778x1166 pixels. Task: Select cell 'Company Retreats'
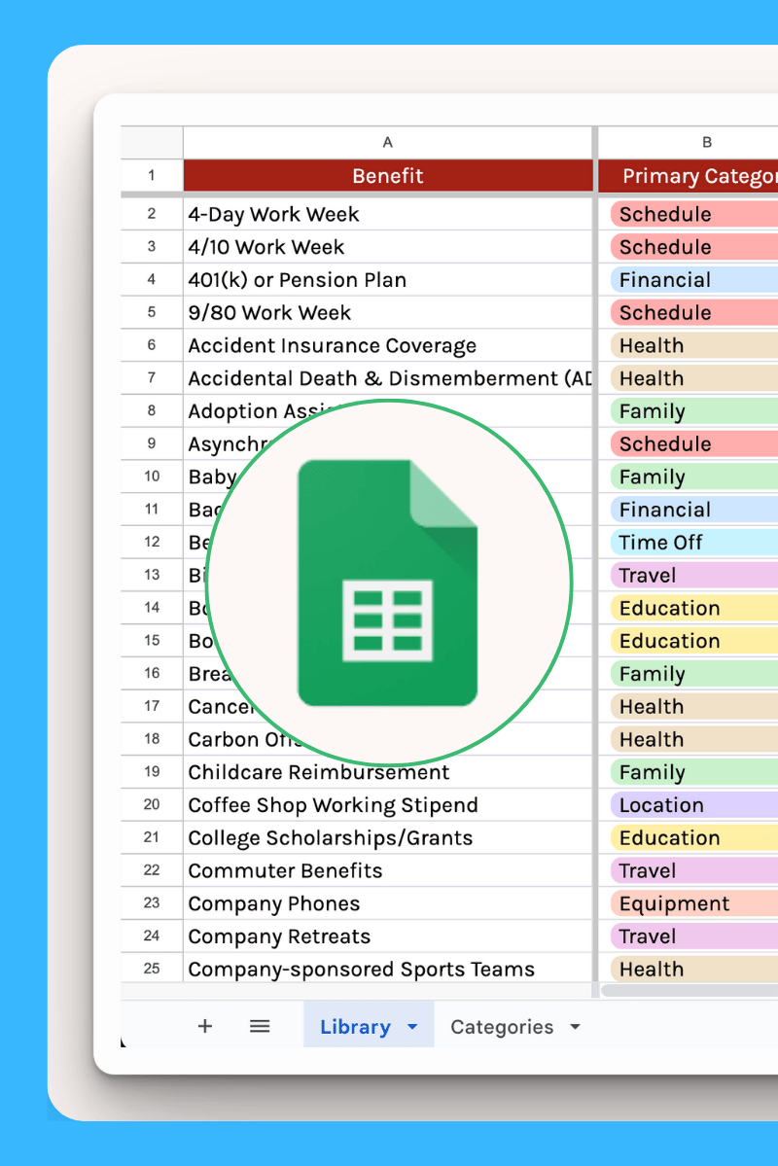tap(387, 936)
